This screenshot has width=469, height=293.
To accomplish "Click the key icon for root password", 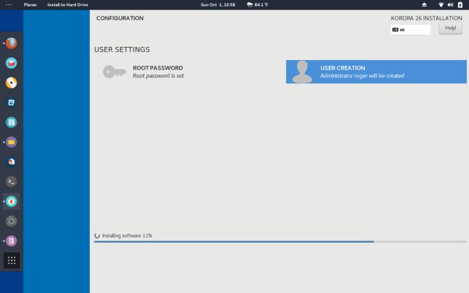I will pyautogui.click(x=114, y=72).
